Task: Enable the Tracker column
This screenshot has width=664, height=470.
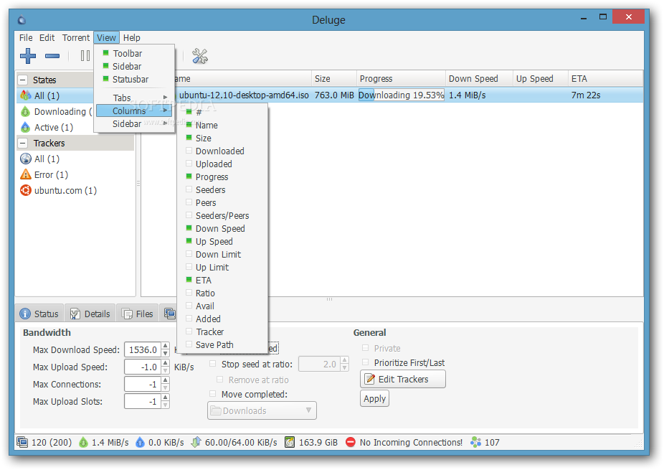Action: [223, 332]
